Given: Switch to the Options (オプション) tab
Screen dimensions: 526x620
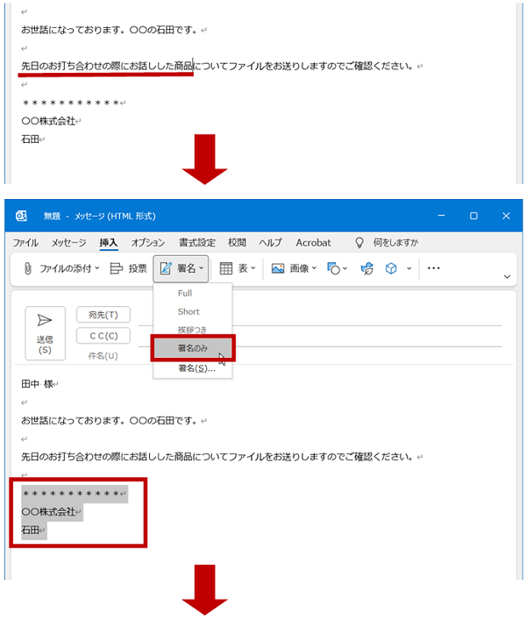Looking at the screenshot, I should [148, 243].
